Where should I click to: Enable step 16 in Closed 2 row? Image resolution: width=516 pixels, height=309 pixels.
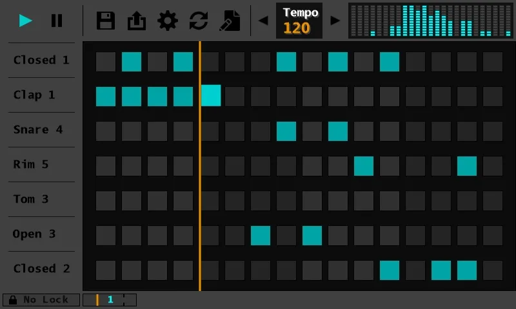point(493,270)
